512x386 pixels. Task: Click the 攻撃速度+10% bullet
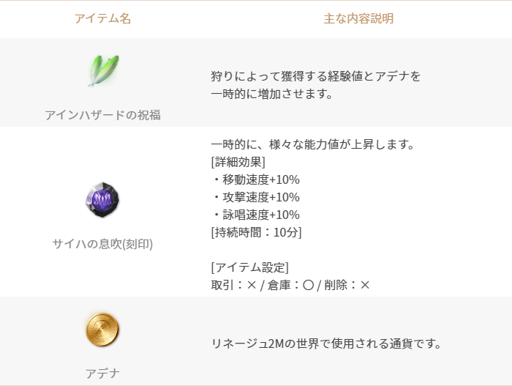click(x=256, y=197)
